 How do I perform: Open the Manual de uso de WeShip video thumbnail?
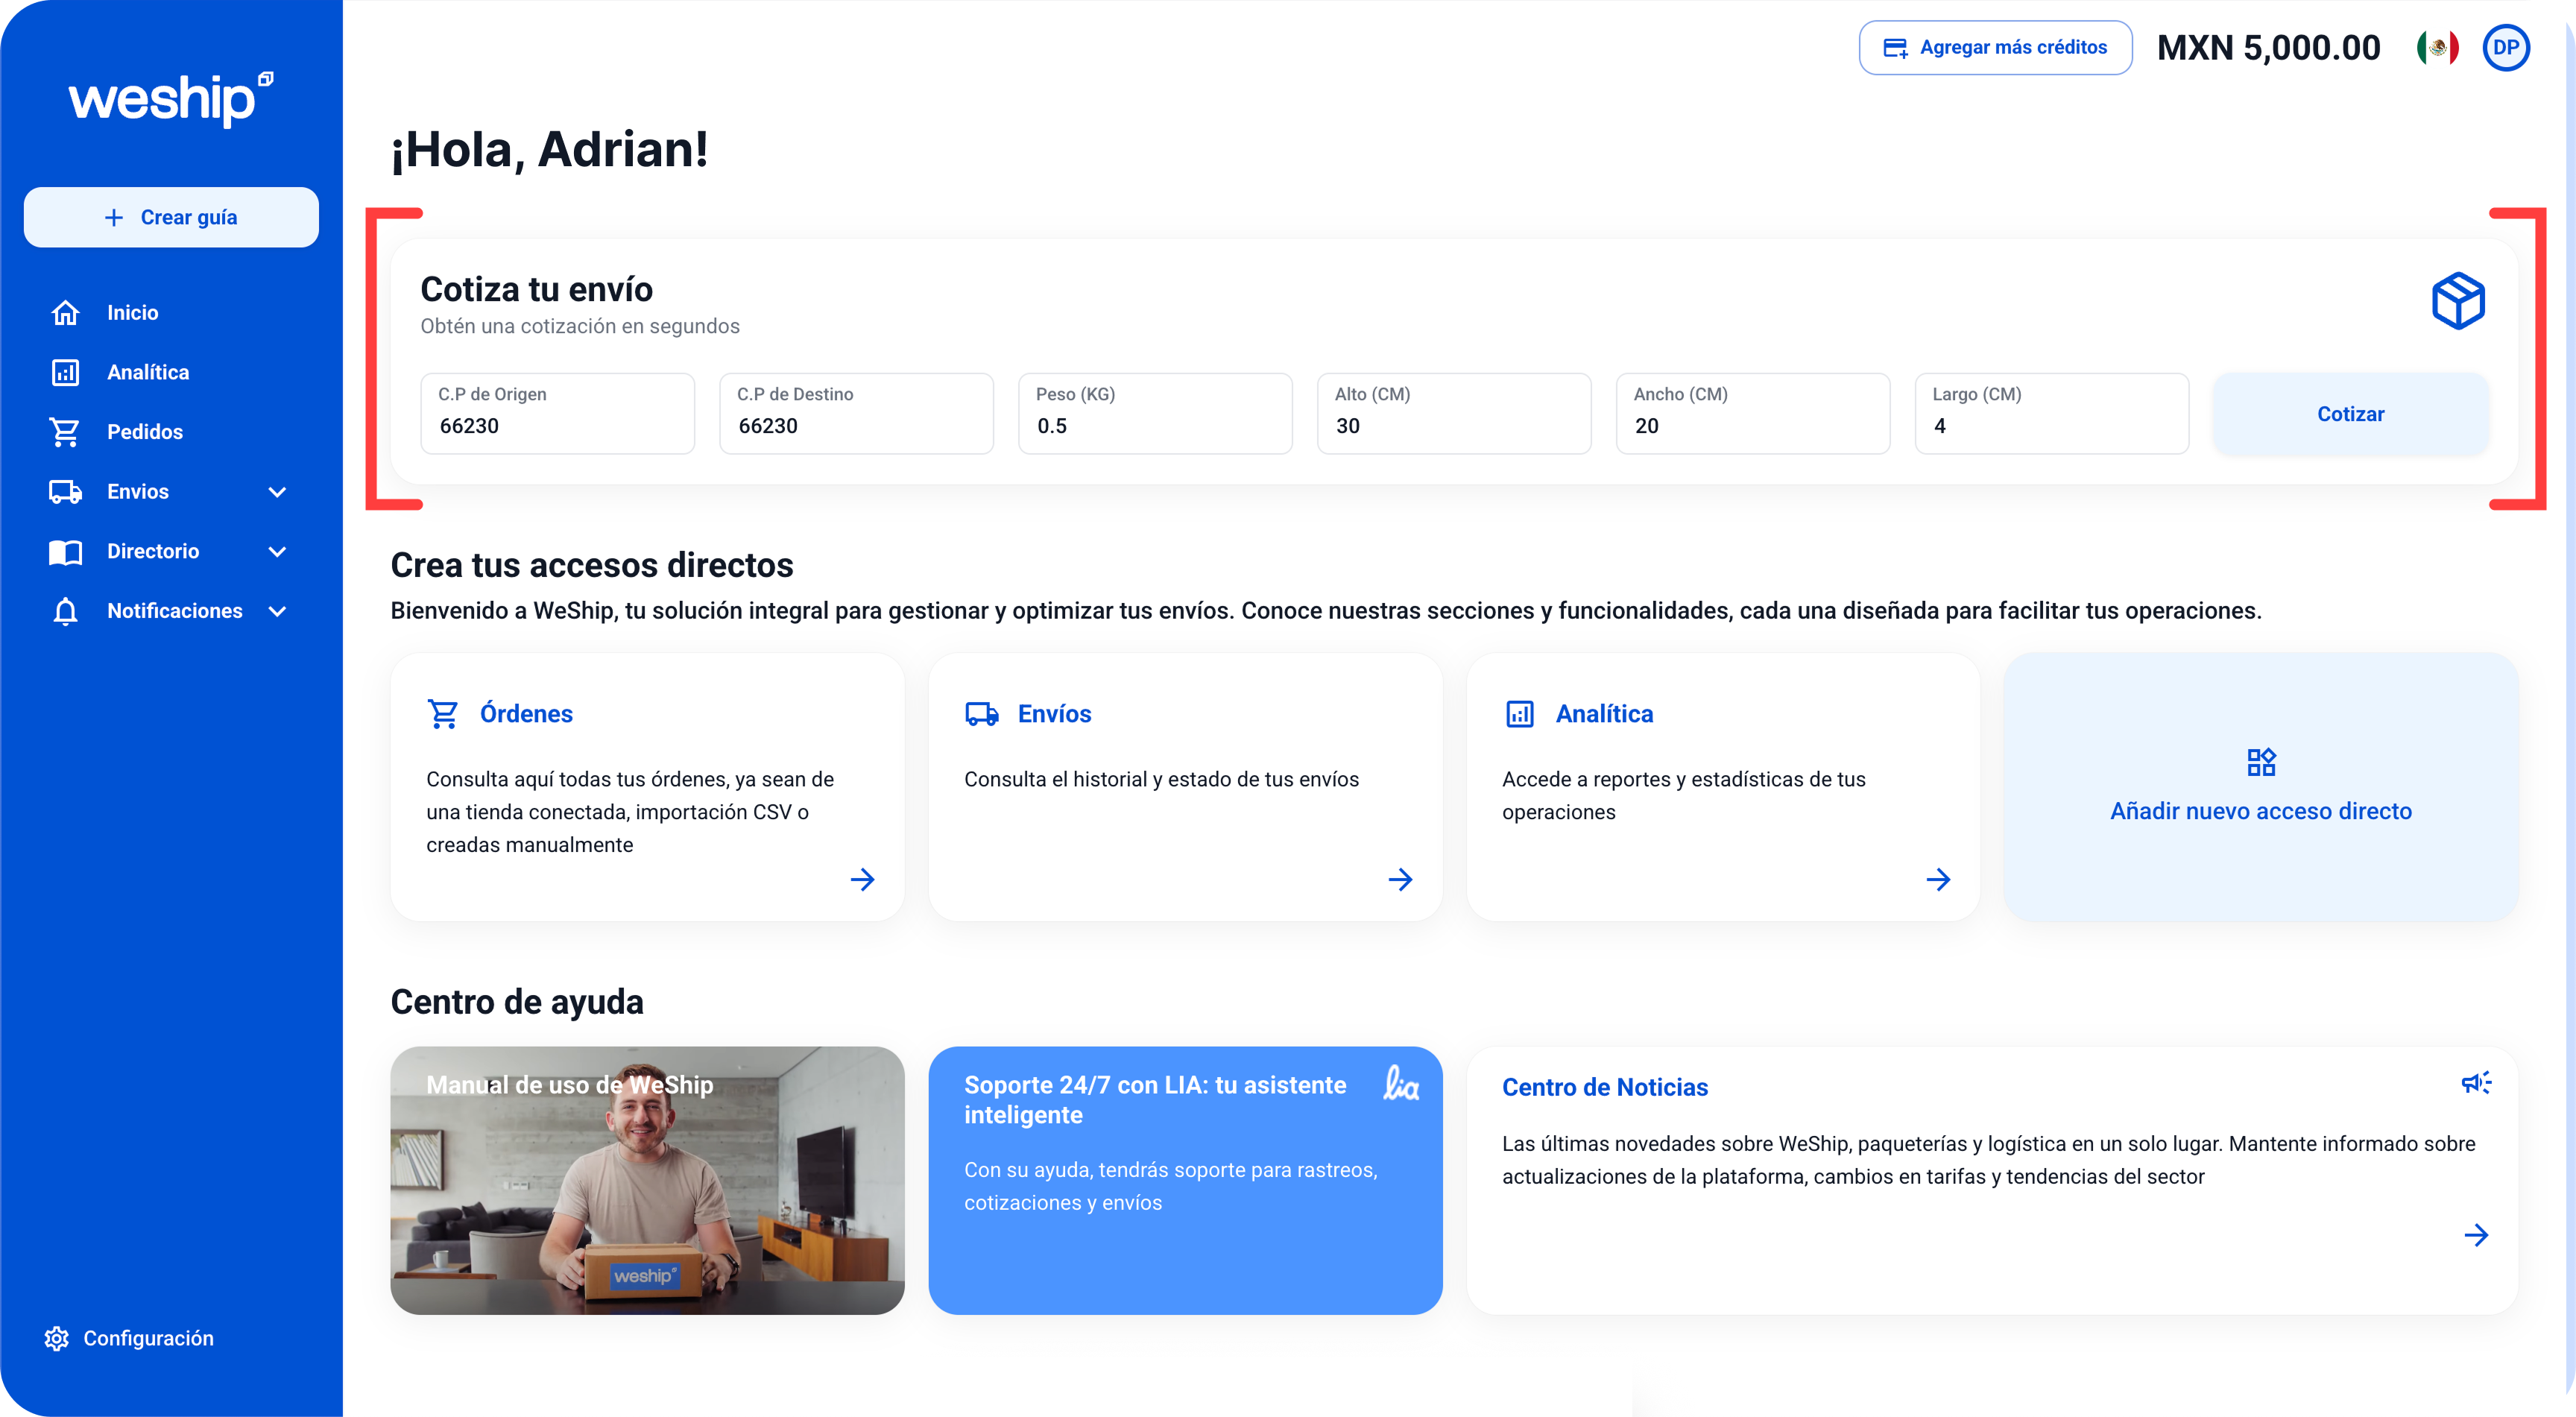(647, 1180)
